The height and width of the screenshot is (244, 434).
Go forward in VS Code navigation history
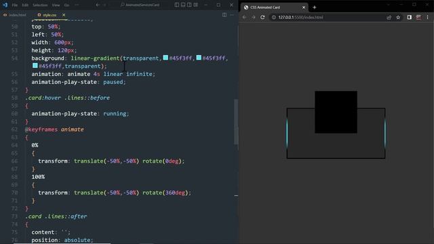click(x=104, y=5)
